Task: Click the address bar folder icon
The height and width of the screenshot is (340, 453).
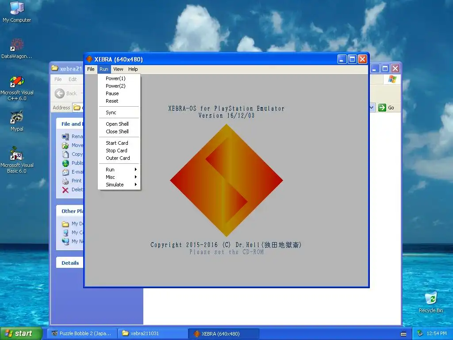Action: 77,108
